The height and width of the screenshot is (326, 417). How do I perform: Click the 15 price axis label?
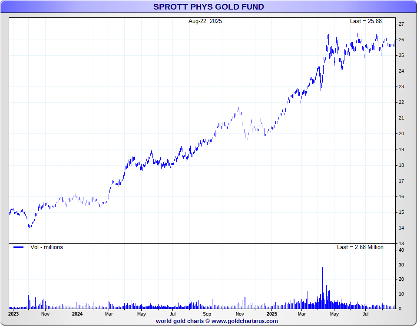pos(401,213)
